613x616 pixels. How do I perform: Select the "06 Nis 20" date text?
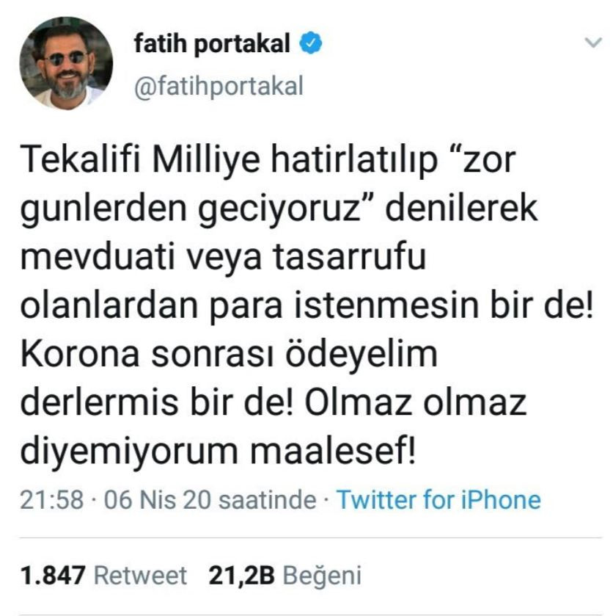(x=158, y=500)
